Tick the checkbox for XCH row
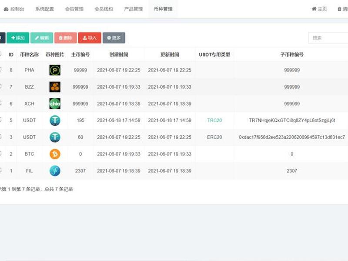 [0, 103]
